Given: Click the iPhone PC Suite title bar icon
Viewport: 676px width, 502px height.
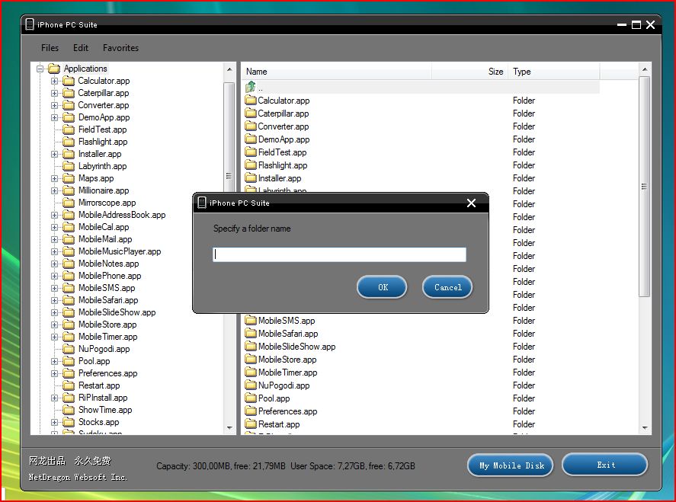Looking at the screenshot, I should click(x=29, y=24).
